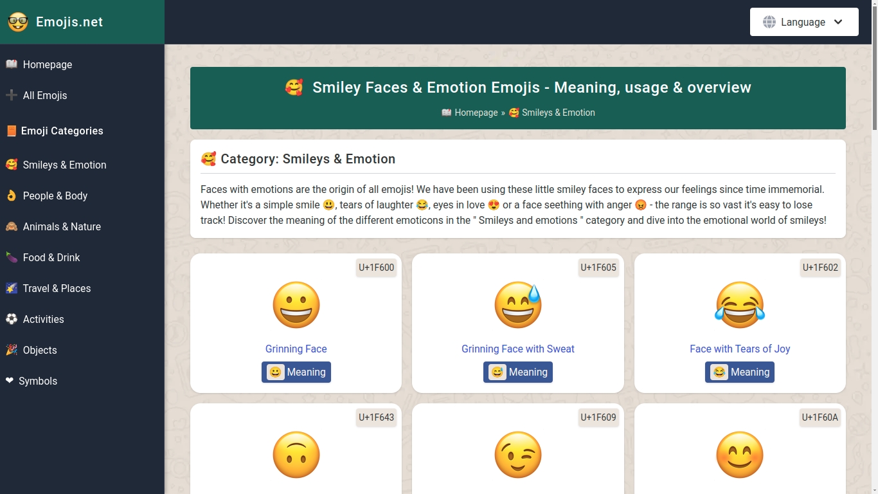
Task: Click the eggplant icon for Food & Drink
Action: [x=11, y=257]
